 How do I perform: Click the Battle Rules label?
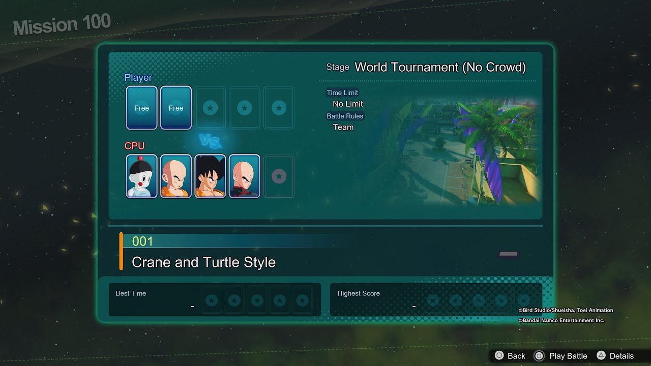[345, 116]
